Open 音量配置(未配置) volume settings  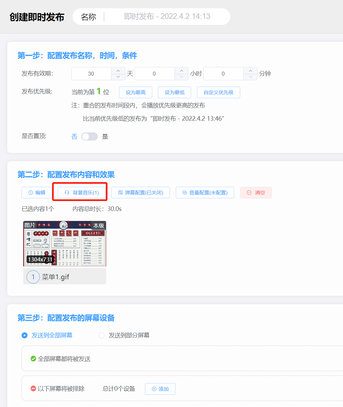(x=205, y=193)
